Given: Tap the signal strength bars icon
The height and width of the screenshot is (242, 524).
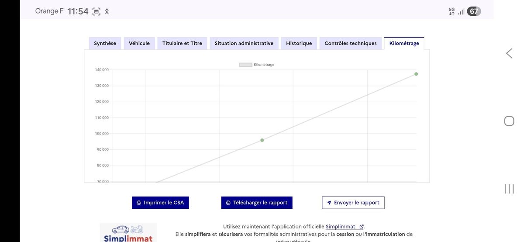Looking at the screenshot, I should click(x=461, y=12).
